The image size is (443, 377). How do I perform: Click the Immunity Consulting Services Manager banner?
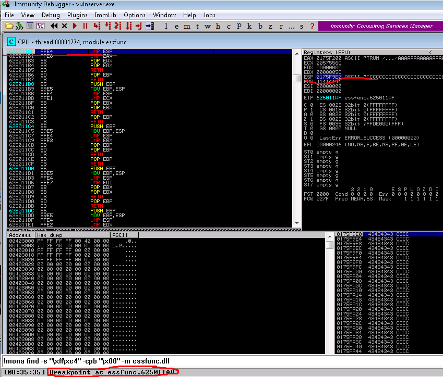[380, 26]
